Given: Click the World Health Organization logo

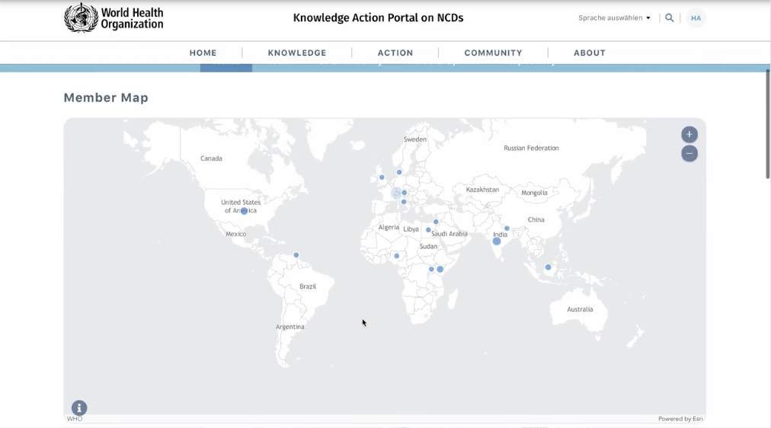Looking at the screenshot, I should click(x=114, y=18).
